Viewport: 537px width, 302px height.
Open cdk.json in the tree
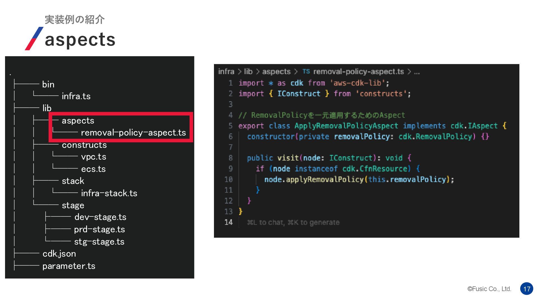pyautogui.click(x=59, y=254)
